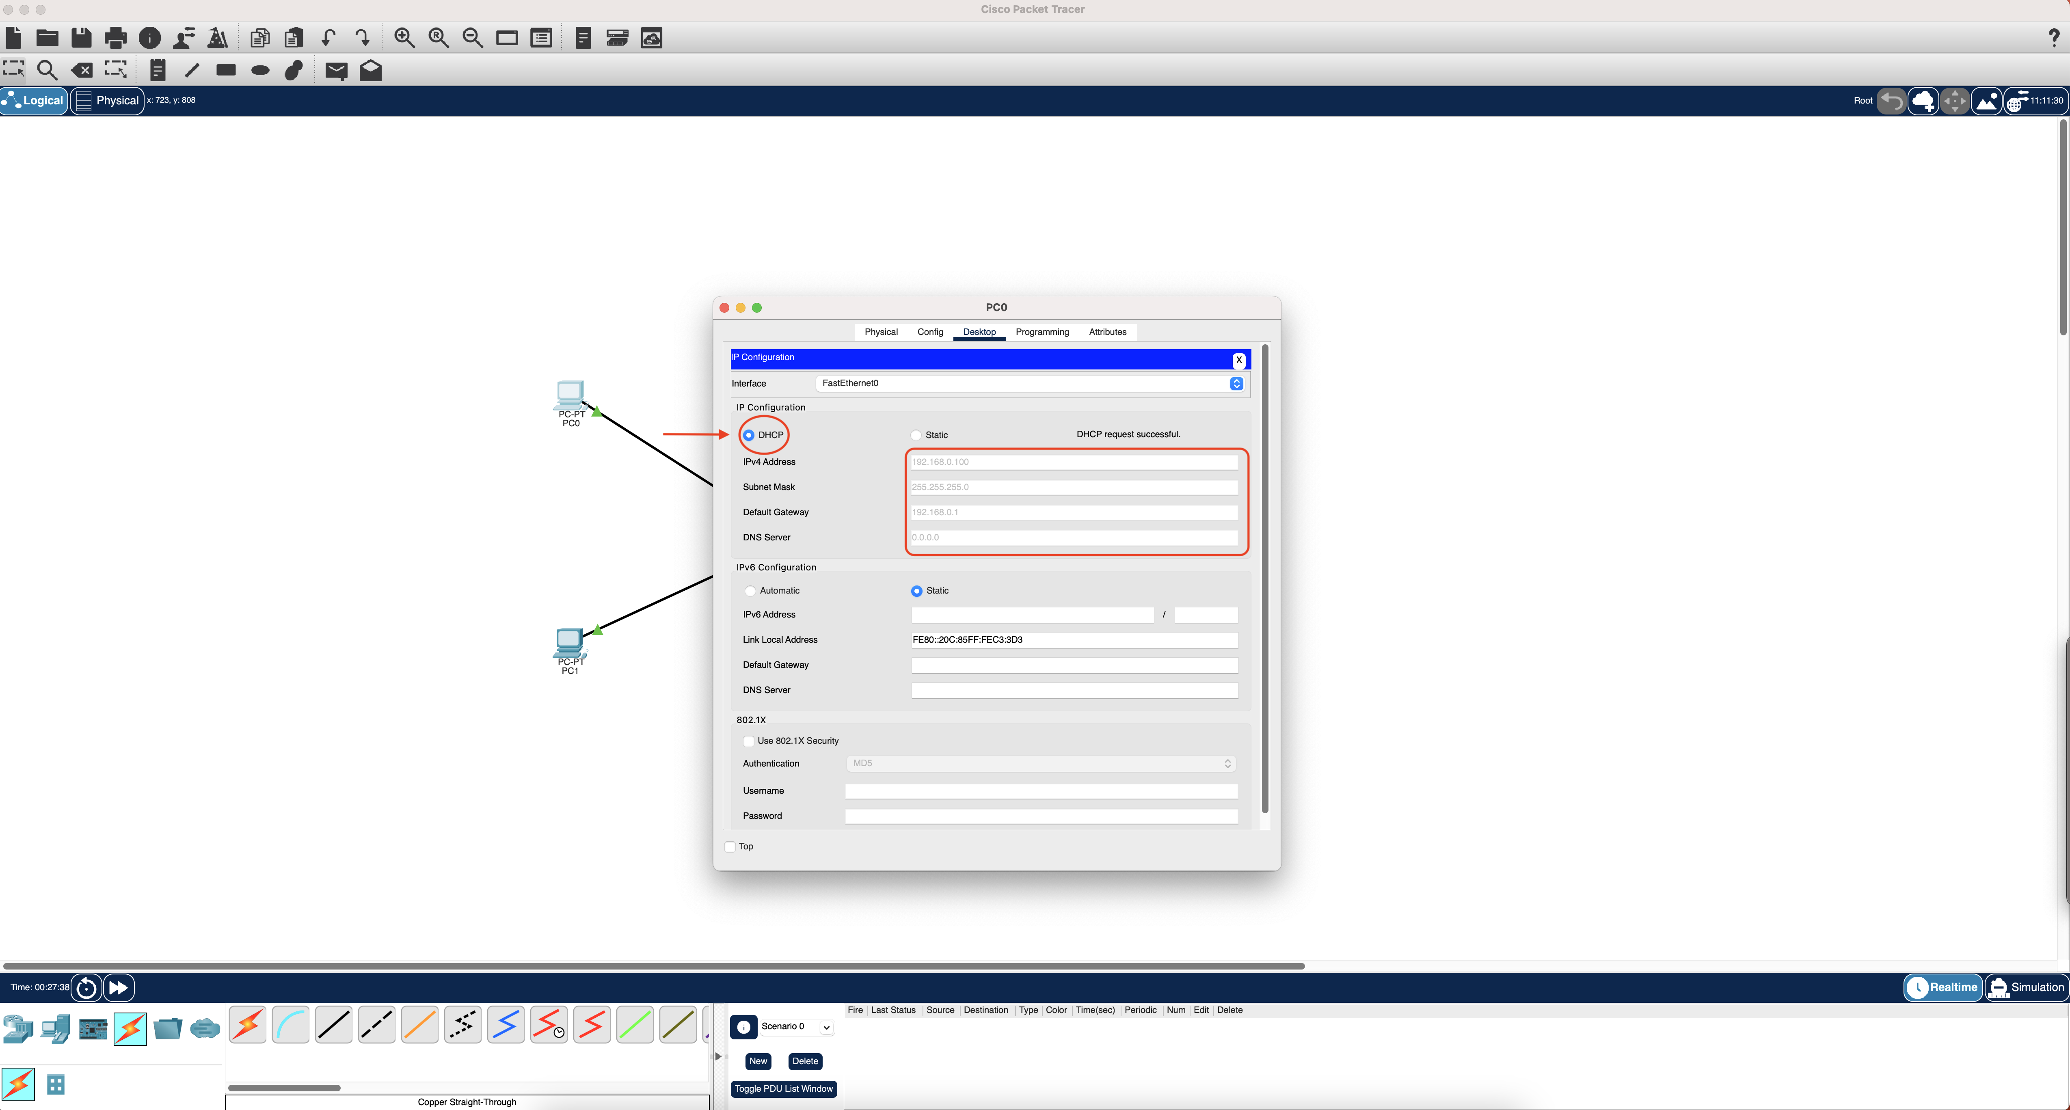
Task: Select the DHCP radio button
Action: tap(748, 435)
